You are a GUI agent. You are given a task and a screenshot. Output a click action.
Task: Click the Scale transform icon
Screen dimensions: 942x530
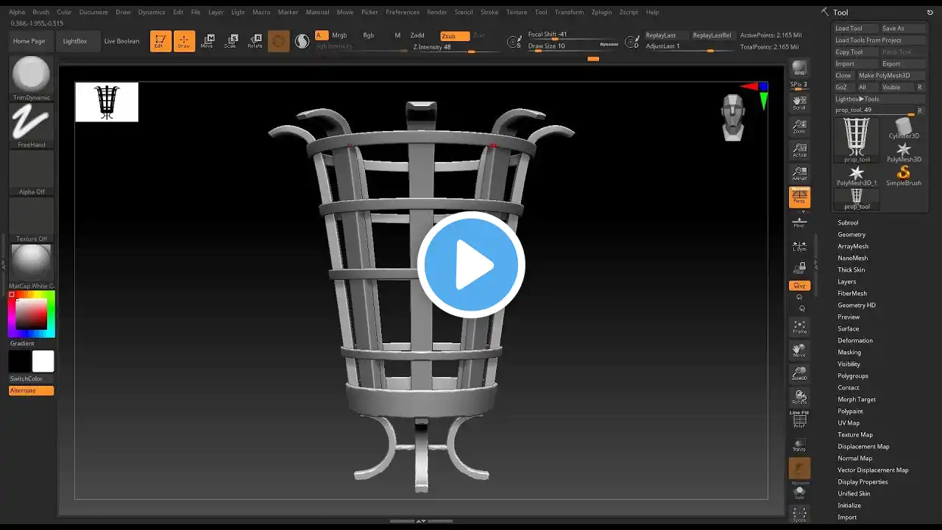[231, 40]
